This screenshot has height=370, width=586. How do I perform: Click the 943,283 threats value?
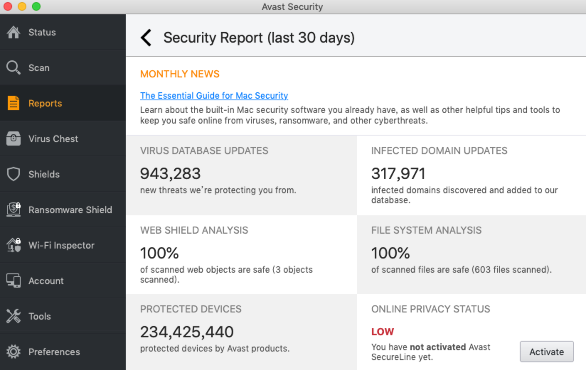click(170, 174)
